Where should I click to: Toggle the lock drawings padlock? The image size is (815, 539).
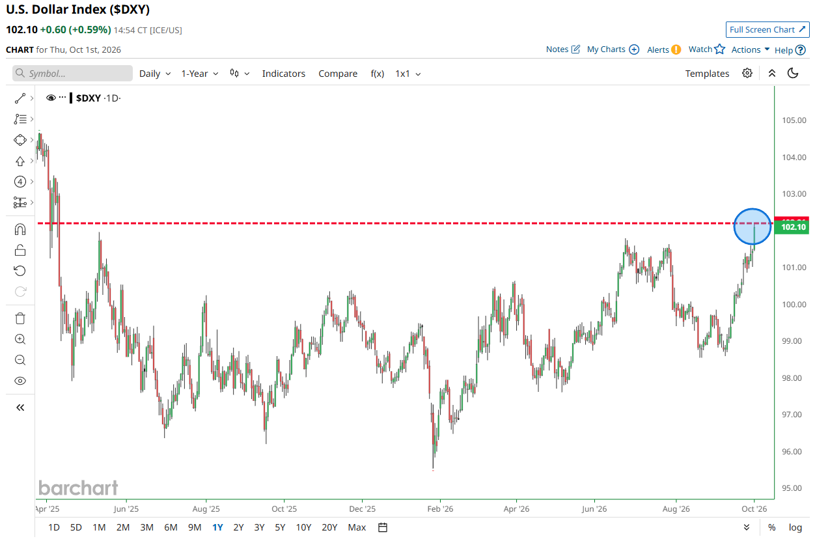point(20,250)
